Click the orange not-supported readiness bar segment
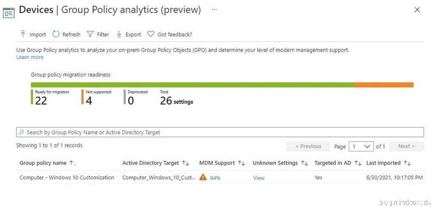The height and width of the screenshot is (207, 434). point(384,85)
